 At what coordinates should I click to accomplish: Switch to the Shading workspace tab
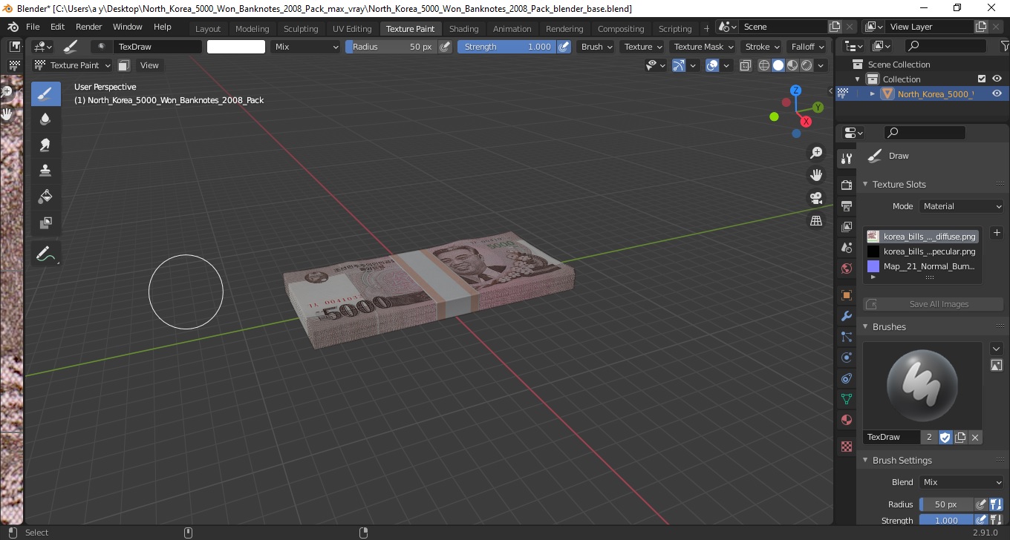[x=464, y=28]
